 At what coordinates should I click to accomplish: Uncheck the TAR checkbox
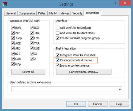point(32,43)
